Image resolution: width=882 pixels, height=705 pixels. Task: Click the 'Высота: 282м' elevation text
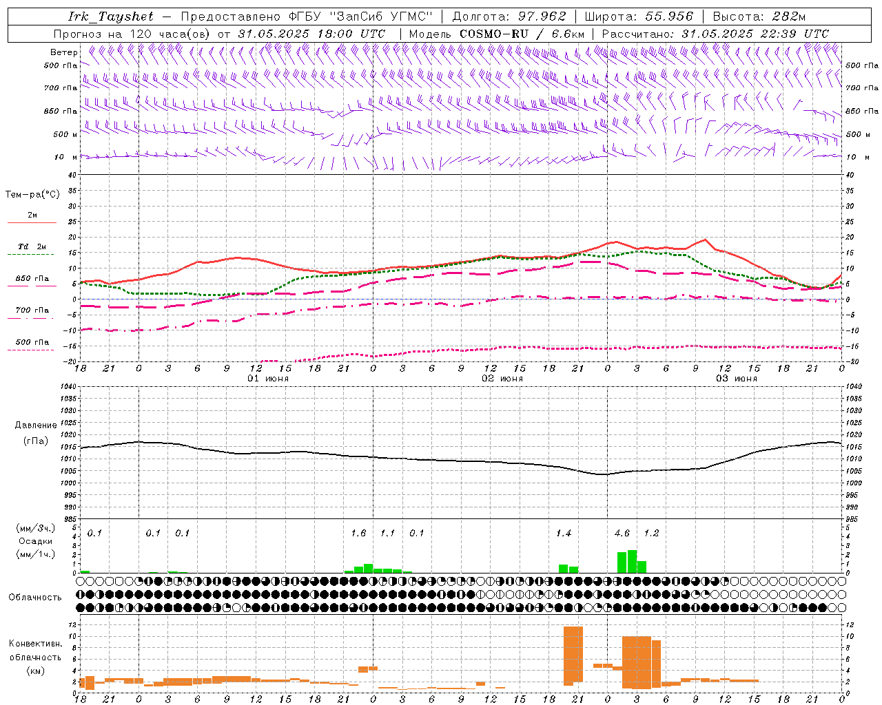pyautogui.click(x=759, y=17)
